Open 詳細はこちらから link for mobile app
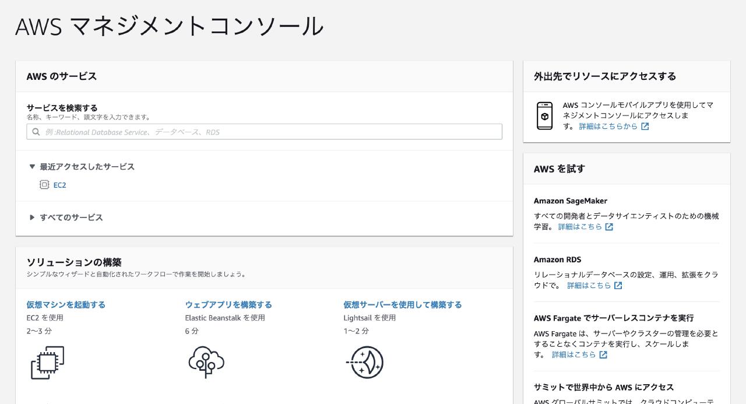 click(x=608, y=127)
